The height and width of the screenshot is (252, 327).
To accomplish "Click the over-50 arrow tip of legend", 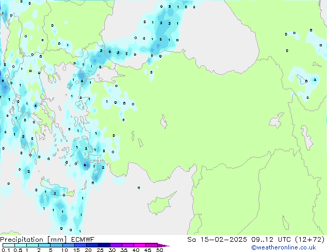I will [163, 245].
